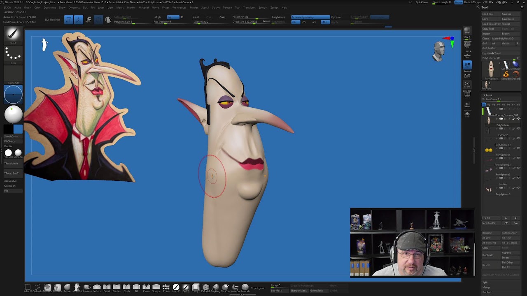Toggle the Mrgb button

coord(158,17)
